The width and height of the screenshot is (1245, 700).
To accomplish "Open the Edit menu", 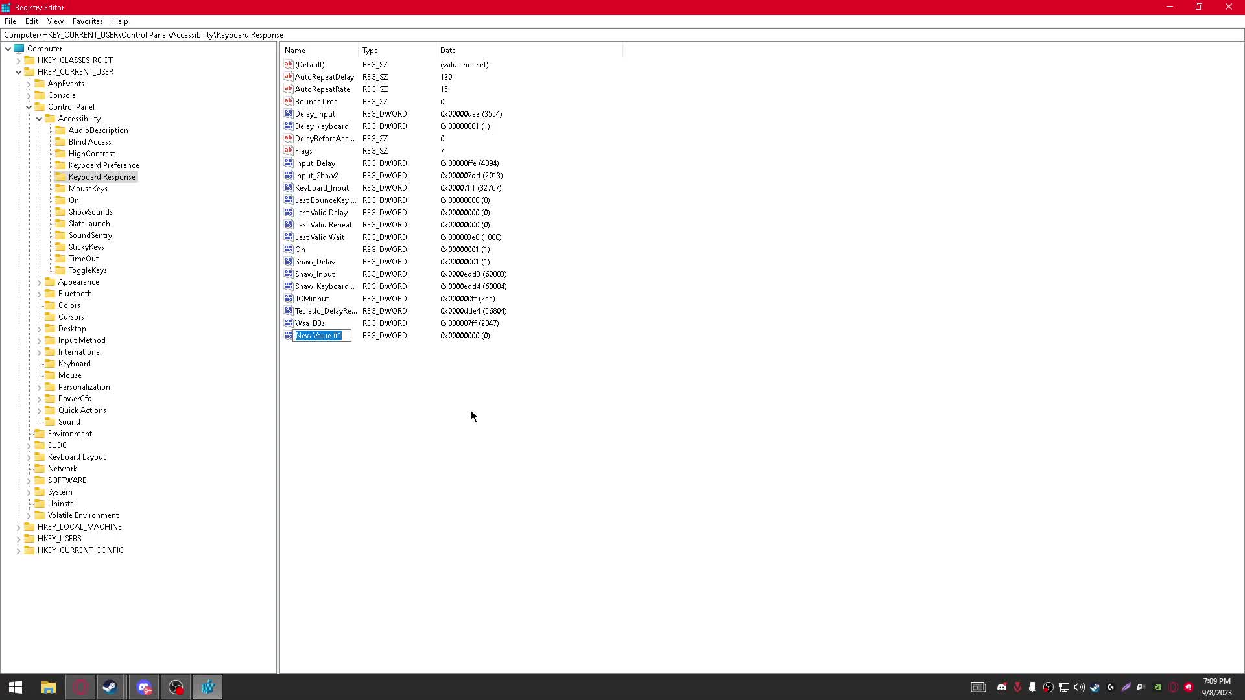I will [x=31, y=21].
